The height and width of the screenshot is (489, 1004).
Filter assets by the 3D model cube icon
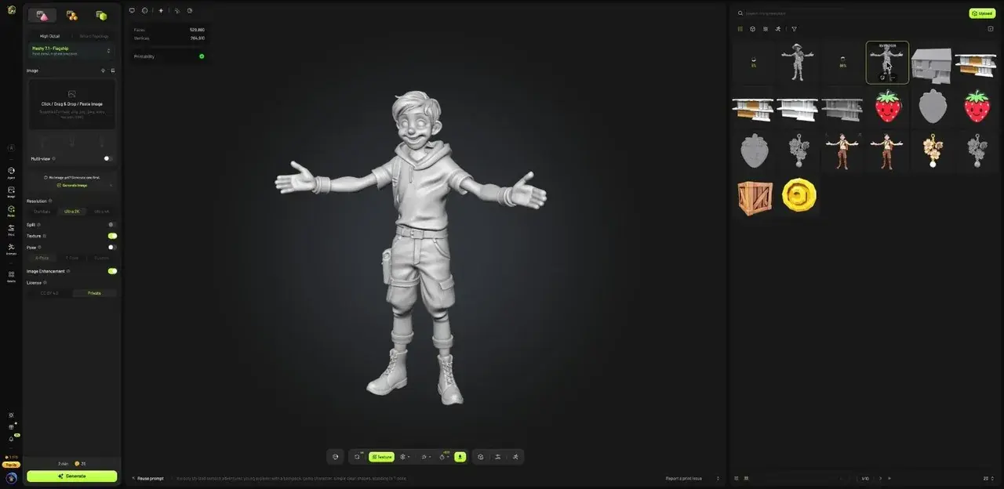coord(752,29)
